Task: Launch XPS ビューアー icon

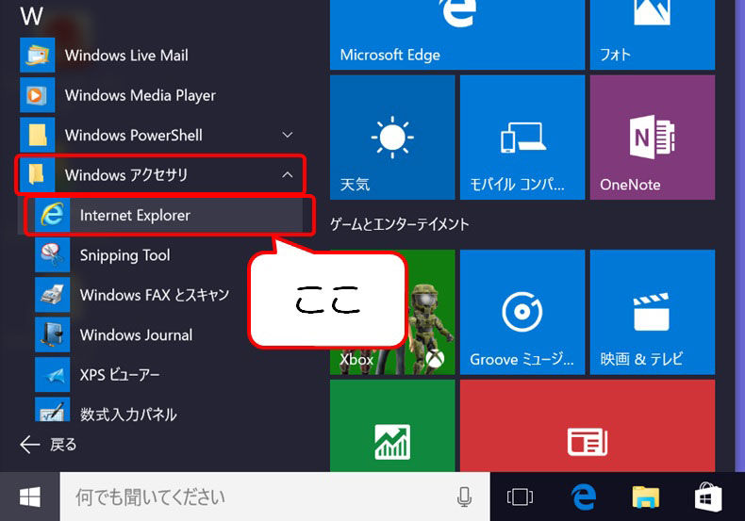Action: click(x=52, y=374)
